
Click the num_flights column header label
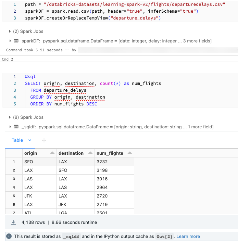(110, 153)
